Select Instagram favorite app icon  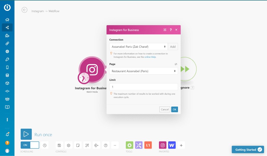tap(163, 145)
